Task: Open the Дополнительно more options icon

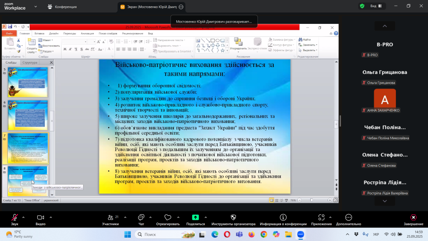Action: [x=348, y=218]
